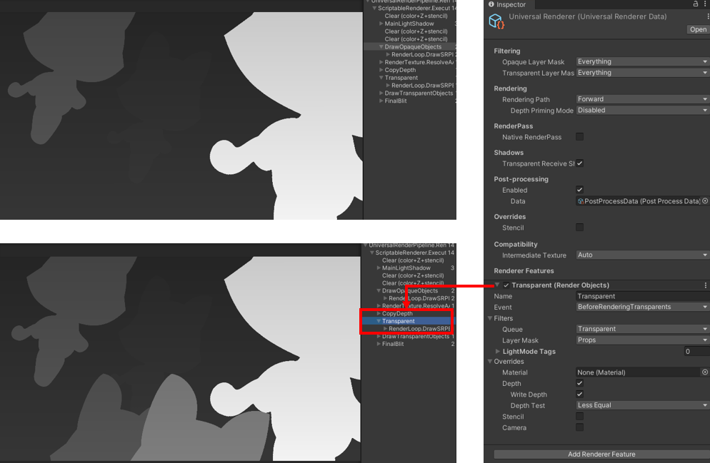Select DrawOpaqueObjects in the top frame debugger tree
Image resolution: width=710 pixels, height=463 pixels.
412,47
